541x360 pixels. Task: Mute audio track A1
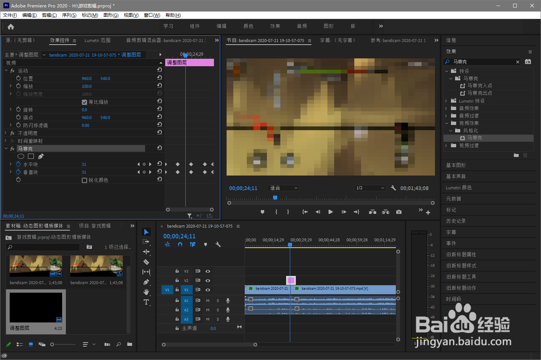tap(208, 300)
